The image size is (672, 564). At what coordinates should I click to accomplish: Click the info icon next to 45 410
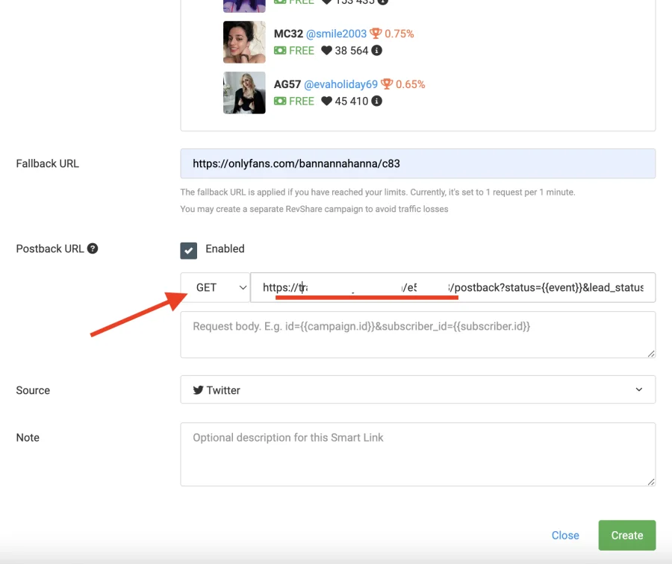point(377,101)
